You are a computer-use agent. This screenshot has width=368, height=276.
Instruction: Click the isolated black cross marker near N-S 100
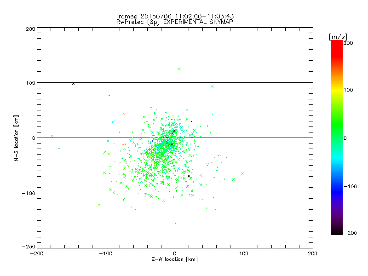click(x=74, y=83)
